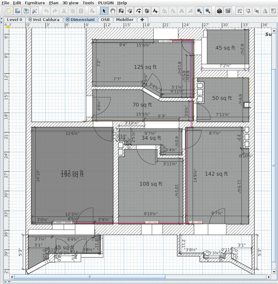Click the third plugin toolbar icon

point(257,11)
